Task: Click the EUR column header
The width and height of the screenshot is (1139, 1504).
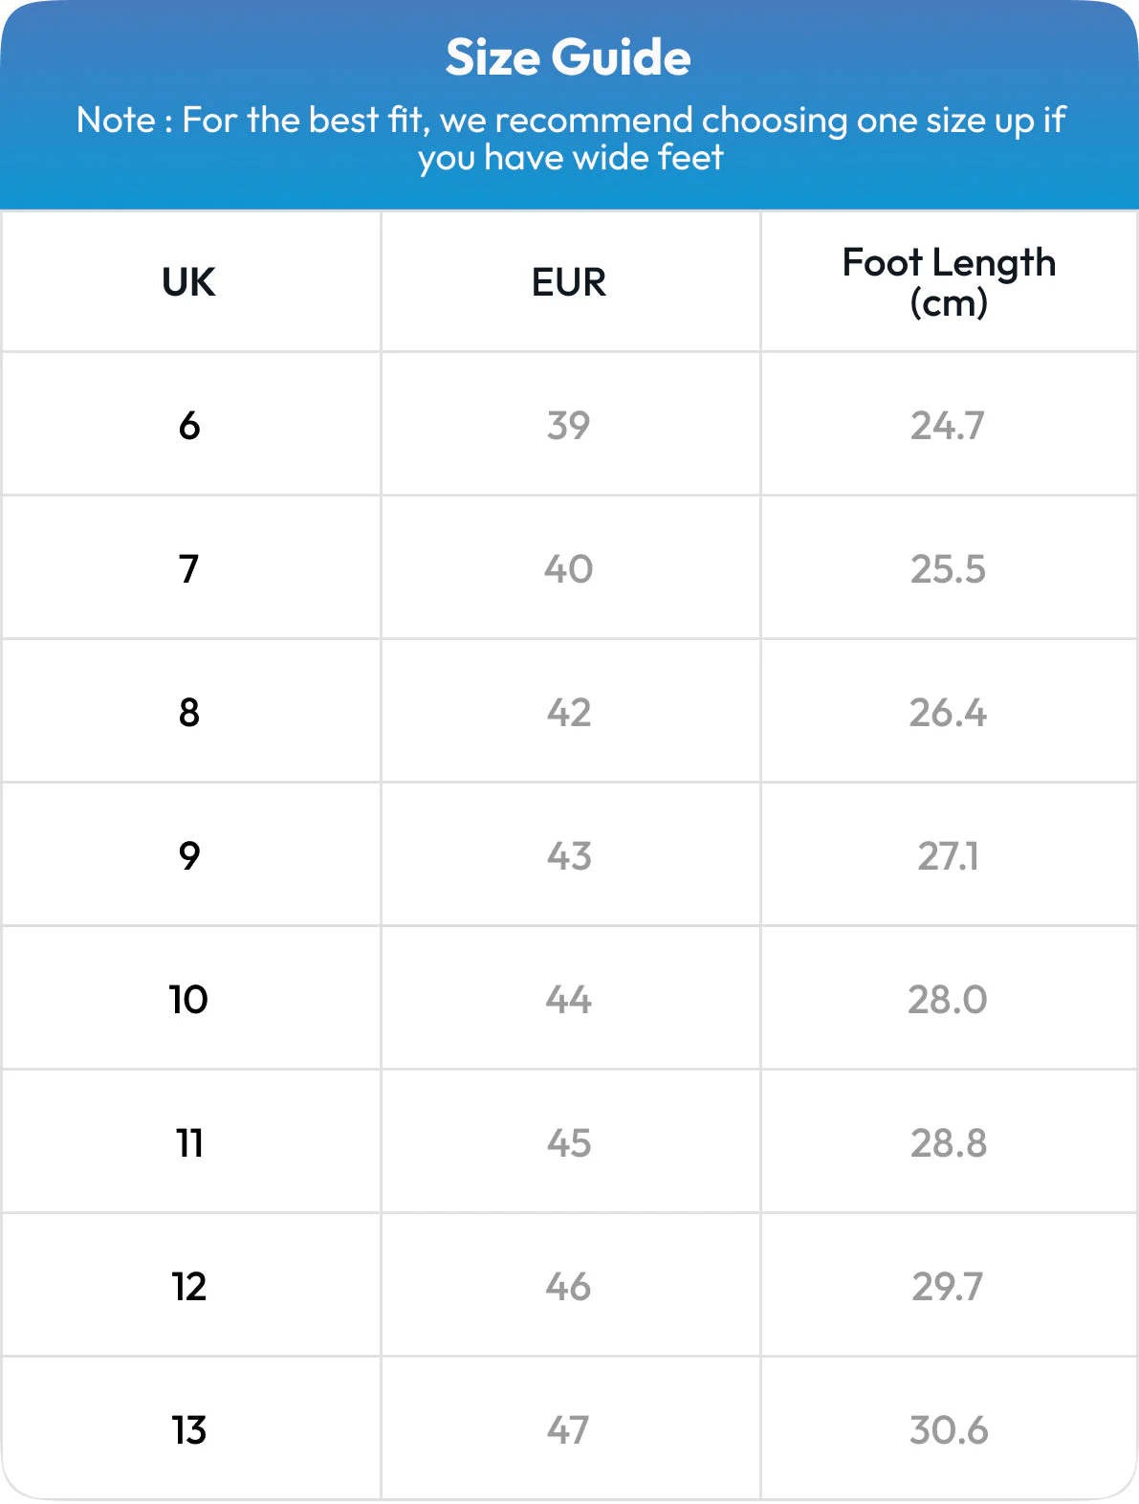Action: tap(569, 282)
